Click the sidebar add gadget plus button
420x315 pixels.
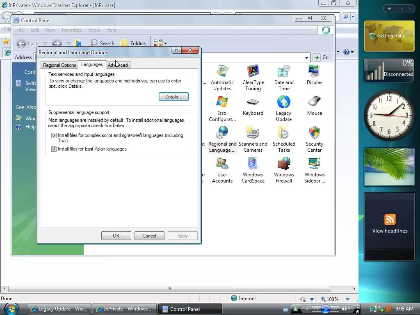pyautogui.click(x=389, y=9)
